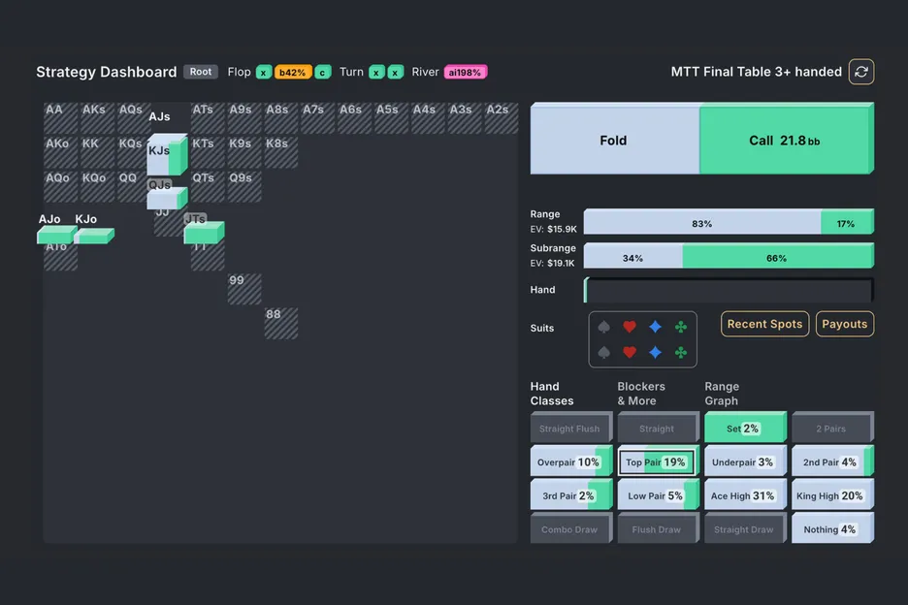Image resolution: width=908 pixels, height=605 pixels.
Task: Open the Range Graph tab
Action: coord(722,394)
